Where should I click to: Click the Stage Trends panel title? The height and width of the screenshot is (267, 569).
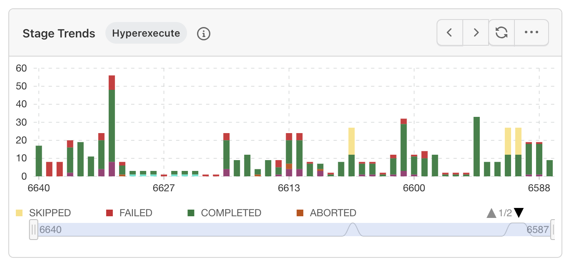[x=59, y=33]
